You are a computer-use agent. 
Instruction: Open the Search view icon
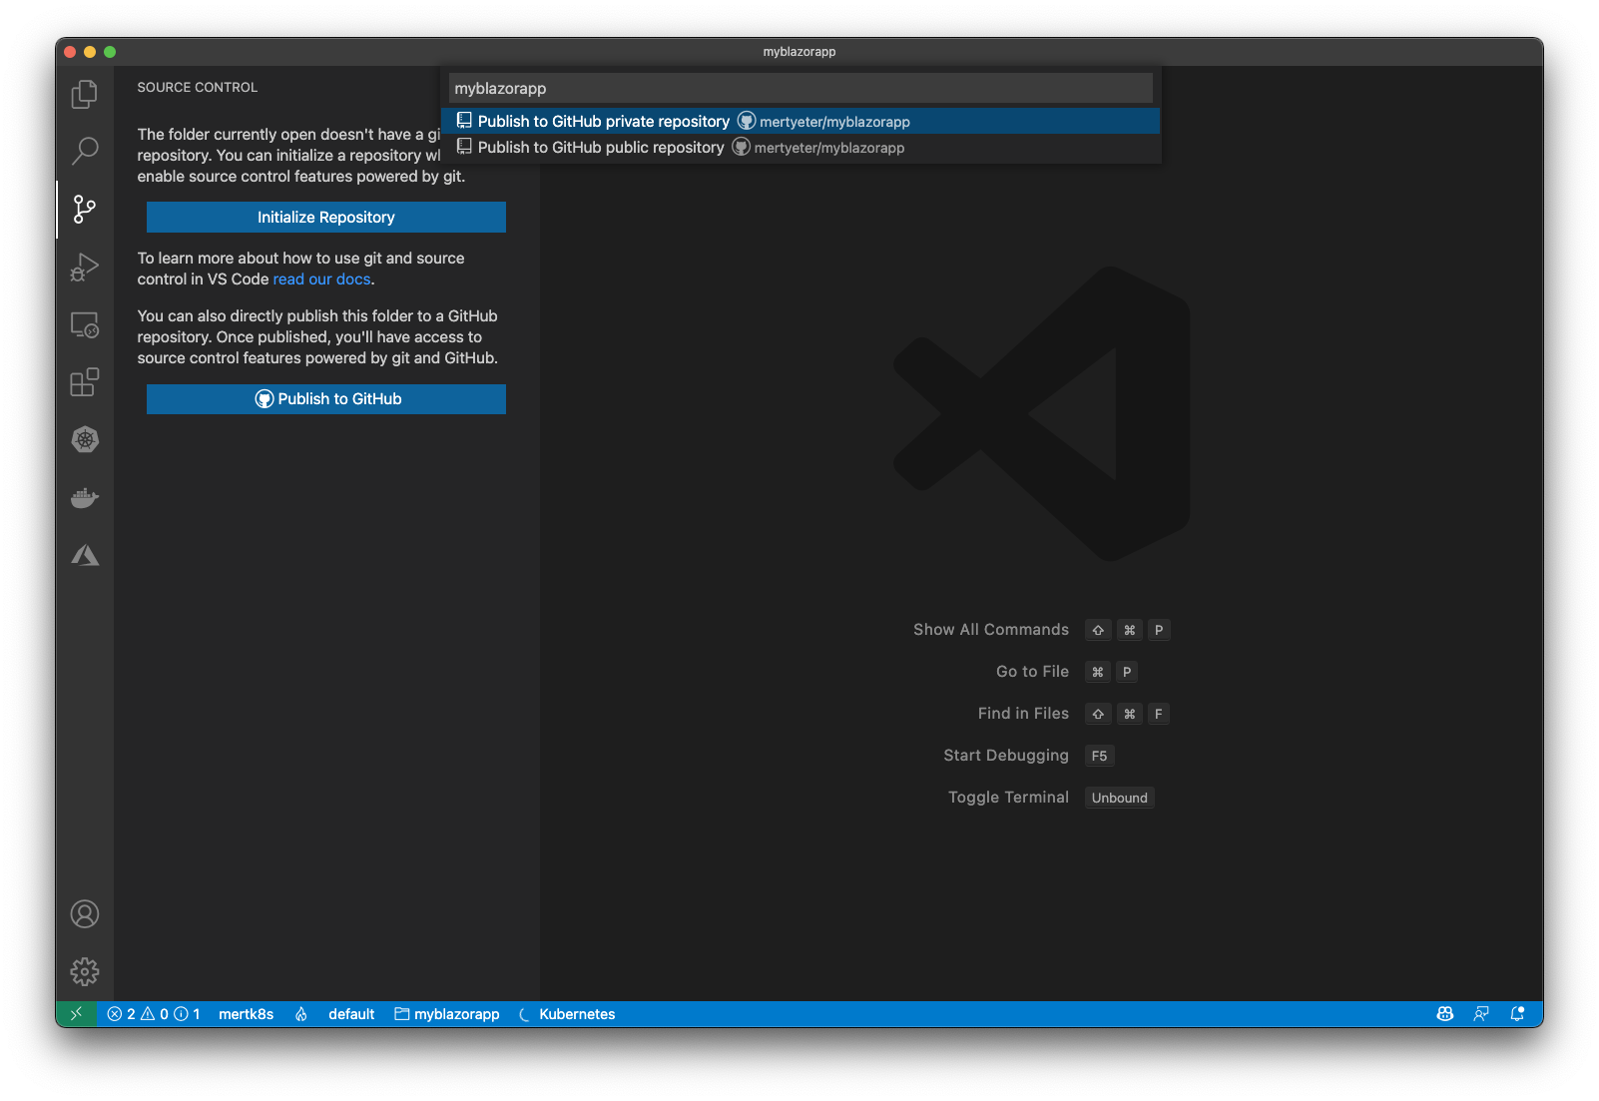pos(85,152)
